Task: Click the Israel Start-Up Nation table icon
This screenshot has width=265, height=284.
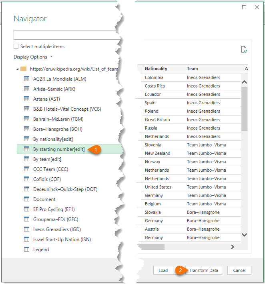Action: coord(26,239)
